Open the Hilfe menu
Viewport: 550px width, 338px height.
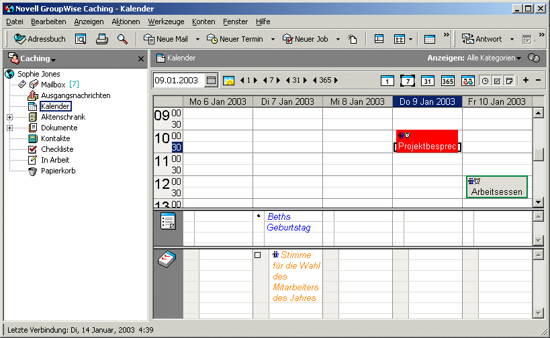coord(263,22)
